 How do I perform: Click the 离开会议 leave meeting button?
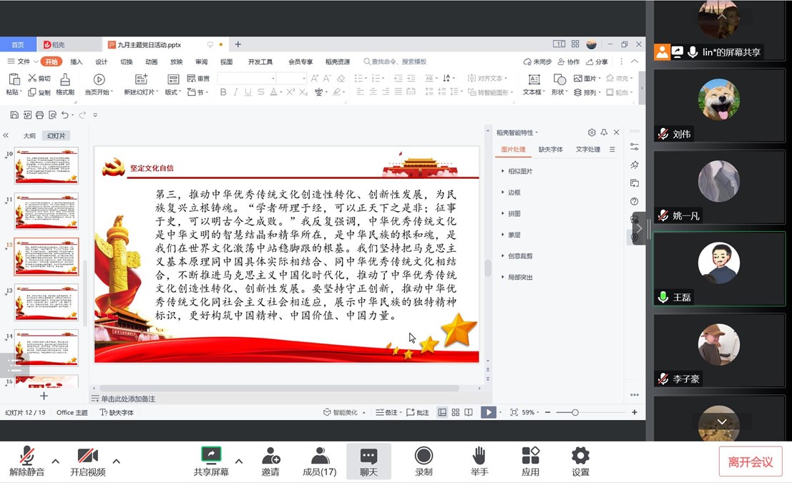click(751, 461)
